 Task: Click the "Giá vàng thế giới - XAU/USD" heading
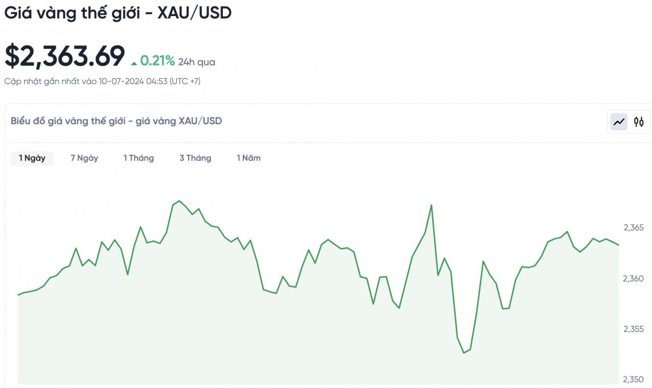[x=118, y=13]
